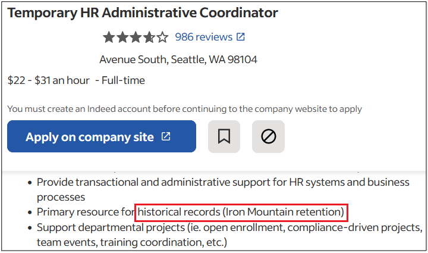Select the first filled rating star
This screenshot has width=428, height=253.
[109, 37]
